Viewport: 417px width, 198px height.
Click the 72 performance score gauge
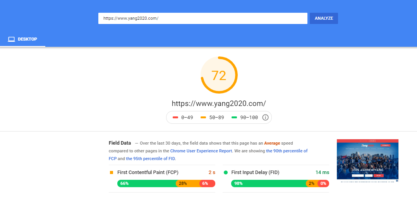click(219, 75)
